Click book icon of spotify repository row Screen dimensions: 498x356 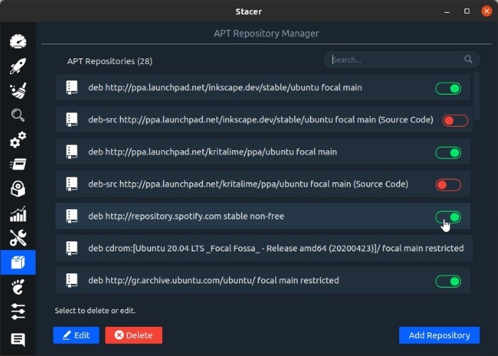[72, 216]
